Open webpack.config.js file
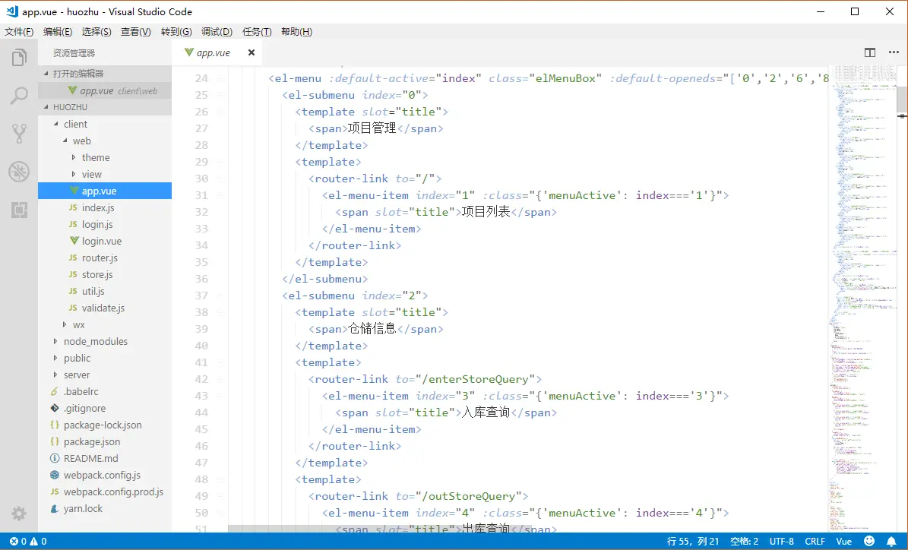 [x=105, y=476]
